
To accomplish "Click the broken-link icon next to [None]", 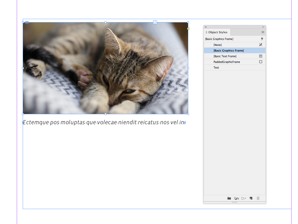I will [261, 45].
